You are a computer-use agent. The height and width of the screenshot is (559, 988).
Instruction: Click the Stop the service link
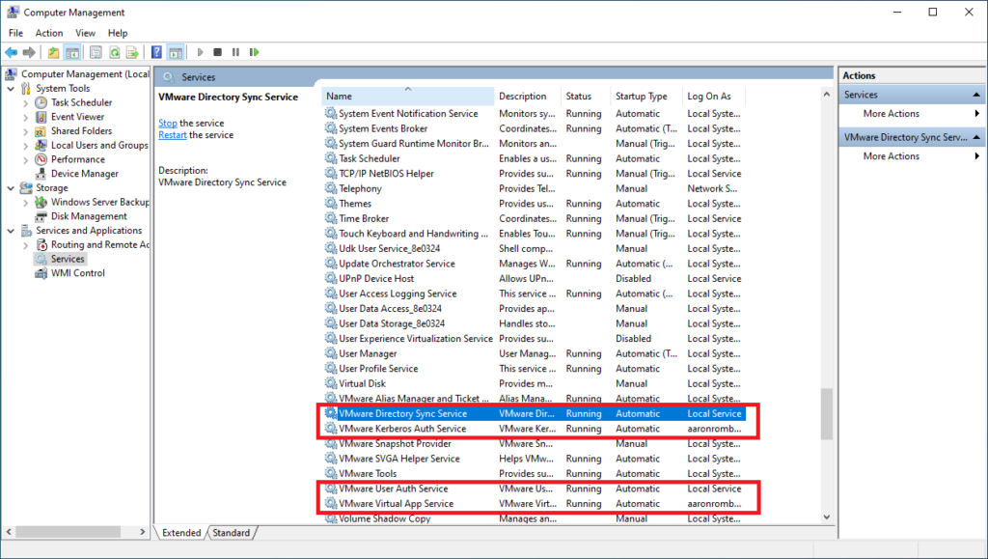168,124
